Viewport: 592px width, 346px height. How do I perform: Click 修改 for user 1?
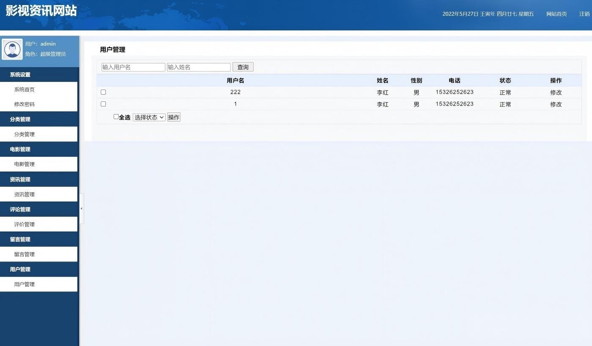tap(556, 104)
